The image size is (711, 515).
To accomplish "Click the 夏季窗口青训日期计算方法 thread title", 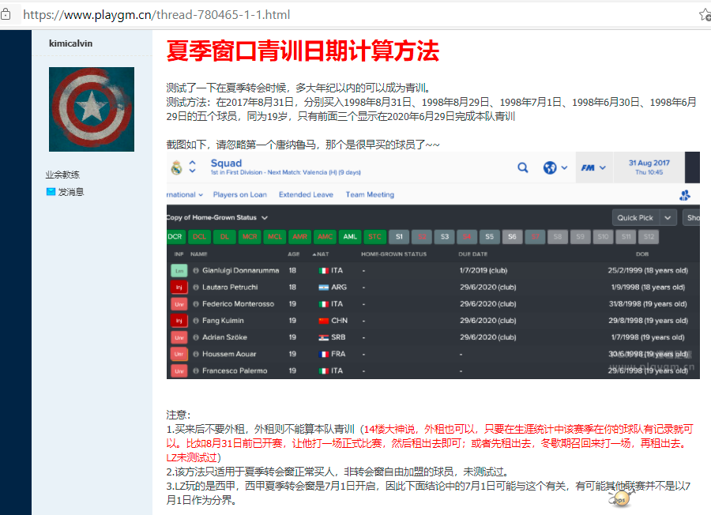I will [x=303, y=51].
